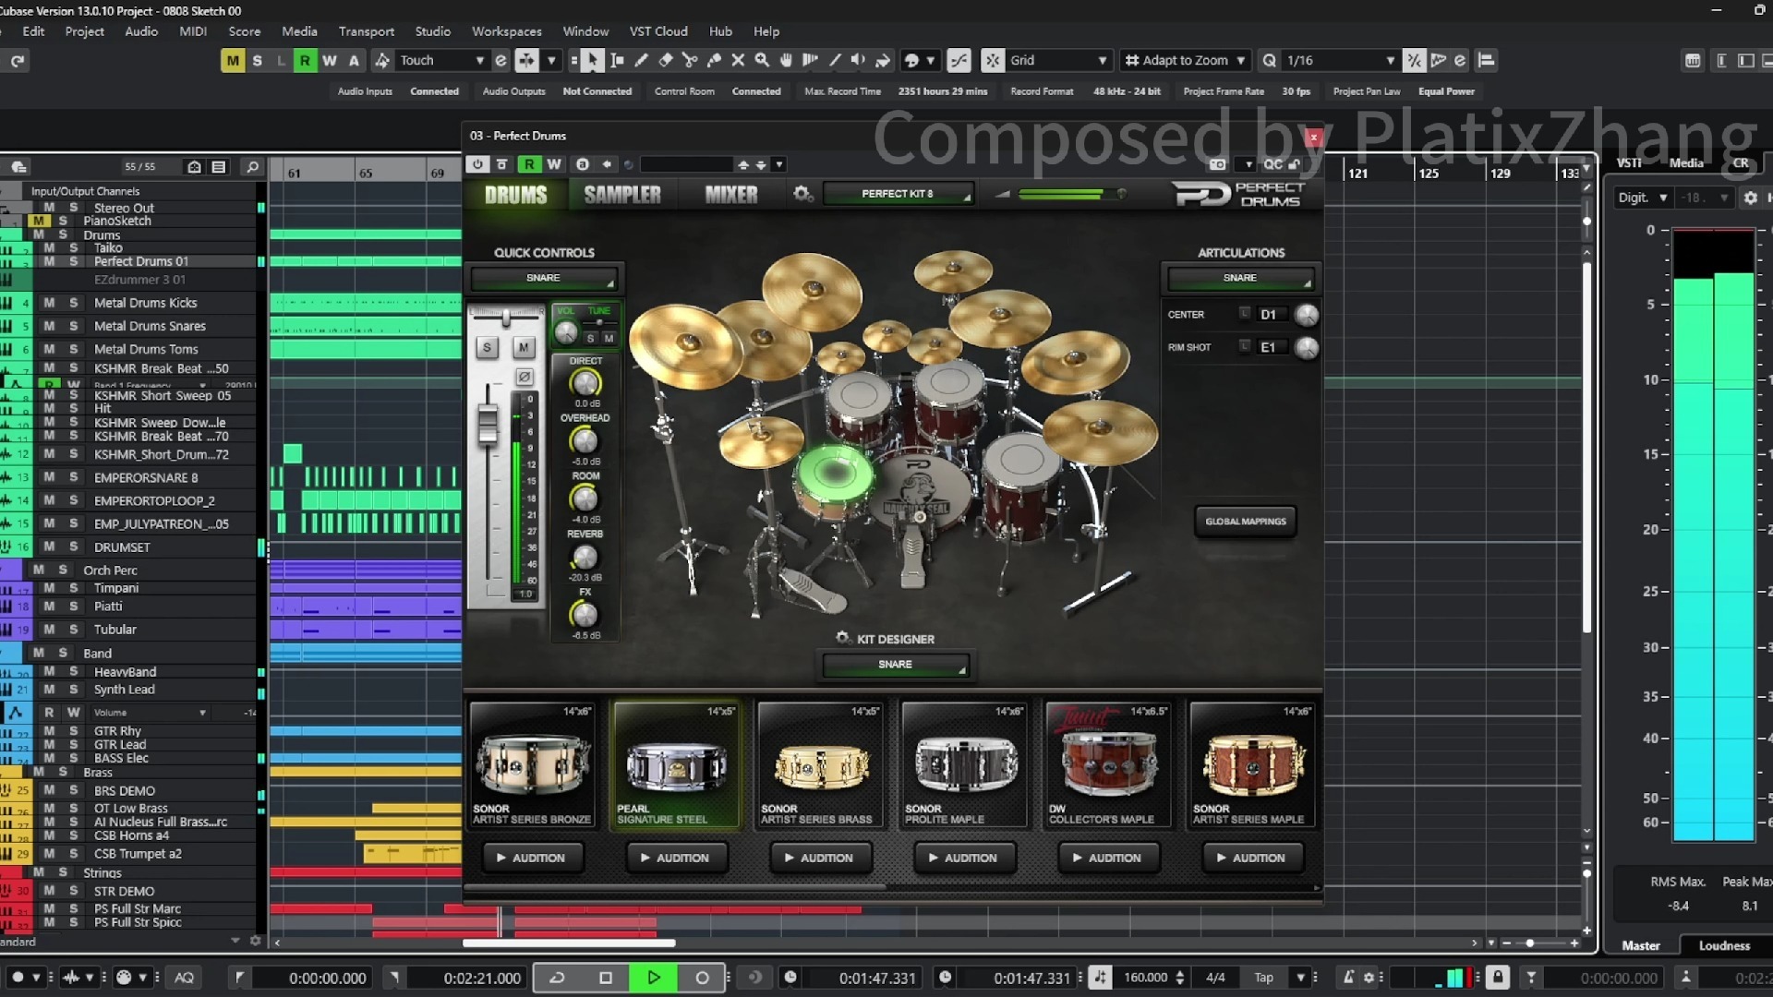Toggle the plugin power bypass button
Image resolution: width=1773 pixels, height=997 pixels.
(x=477, y=164)
